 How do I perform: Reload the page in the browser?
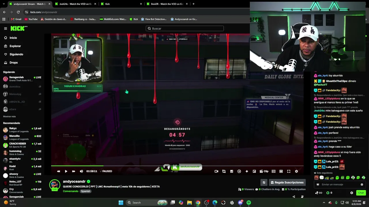click(18, 12)
